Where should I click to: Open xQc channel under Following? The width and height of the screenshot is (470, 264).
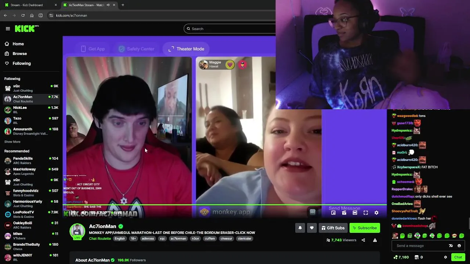(x=31, y=88)
